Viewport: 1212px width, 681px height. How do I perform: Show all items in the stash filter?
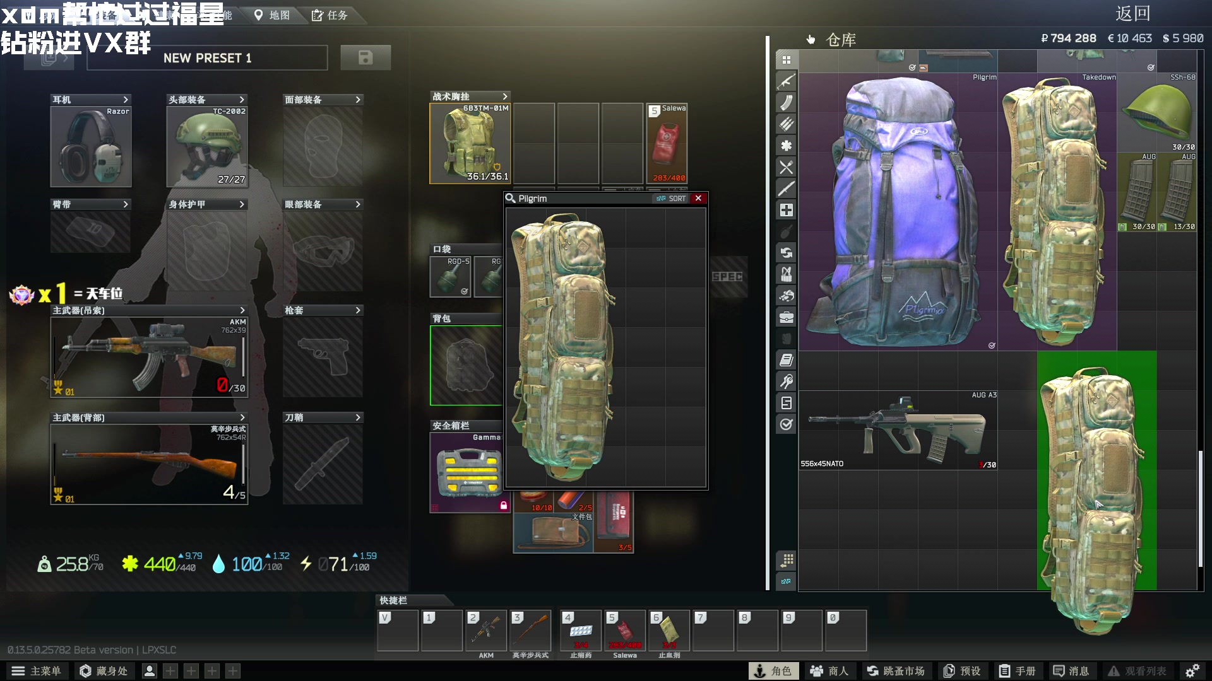click(786, 60)
